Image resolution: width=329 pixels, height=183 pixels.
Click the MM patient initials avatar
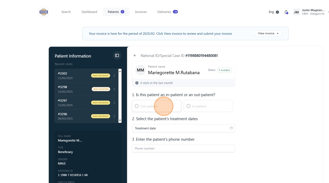(x=140, y=70)
